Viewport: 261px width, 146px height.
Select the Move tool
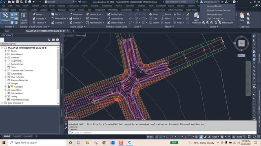153,15
